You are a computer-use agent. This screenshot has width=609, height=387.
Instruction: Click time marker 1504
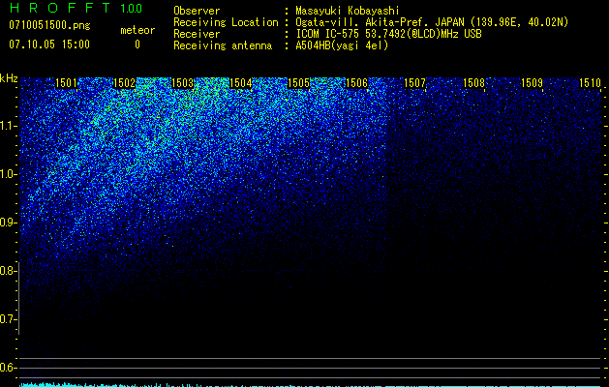click(x=240, y=83)
